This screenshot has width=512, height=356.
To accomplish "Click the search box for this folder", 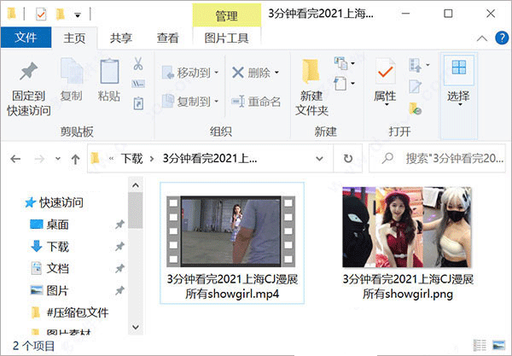I will 438,159.
